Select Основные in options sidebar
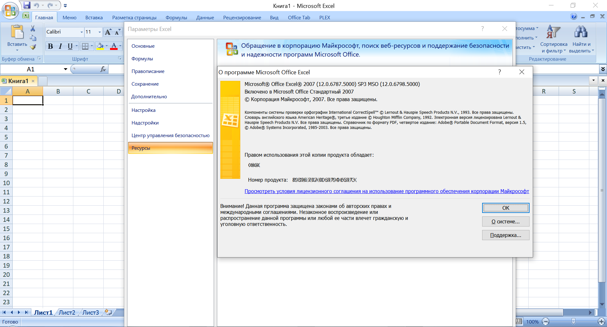The width and height of the screenshot is (607, 327). click(x=170, y=46)
